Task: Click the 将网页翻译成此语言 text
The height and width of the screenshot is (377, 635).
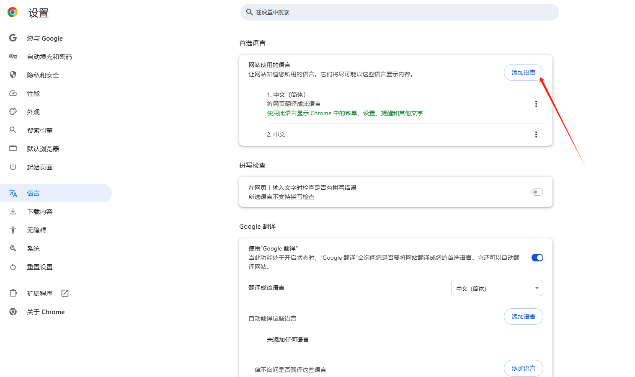Action: click(x=294, y=104)
